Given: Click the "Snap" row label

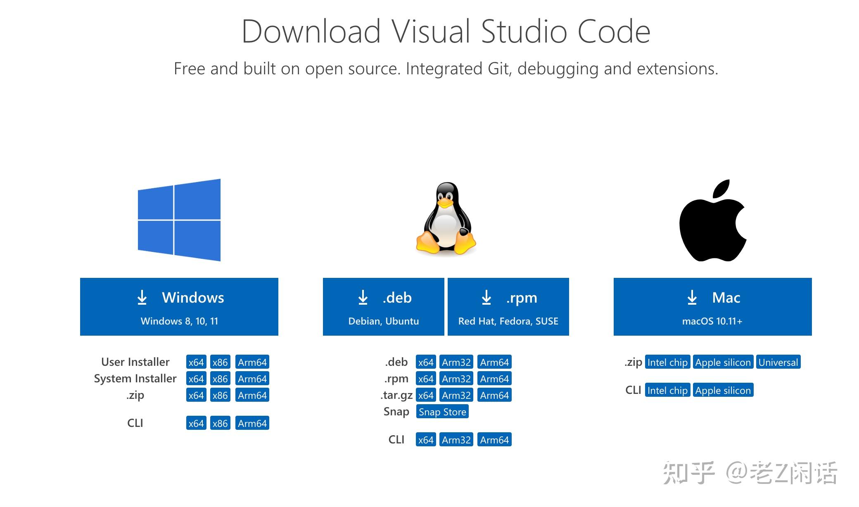Looking at the screenshot, I should (x=396, y=412).
